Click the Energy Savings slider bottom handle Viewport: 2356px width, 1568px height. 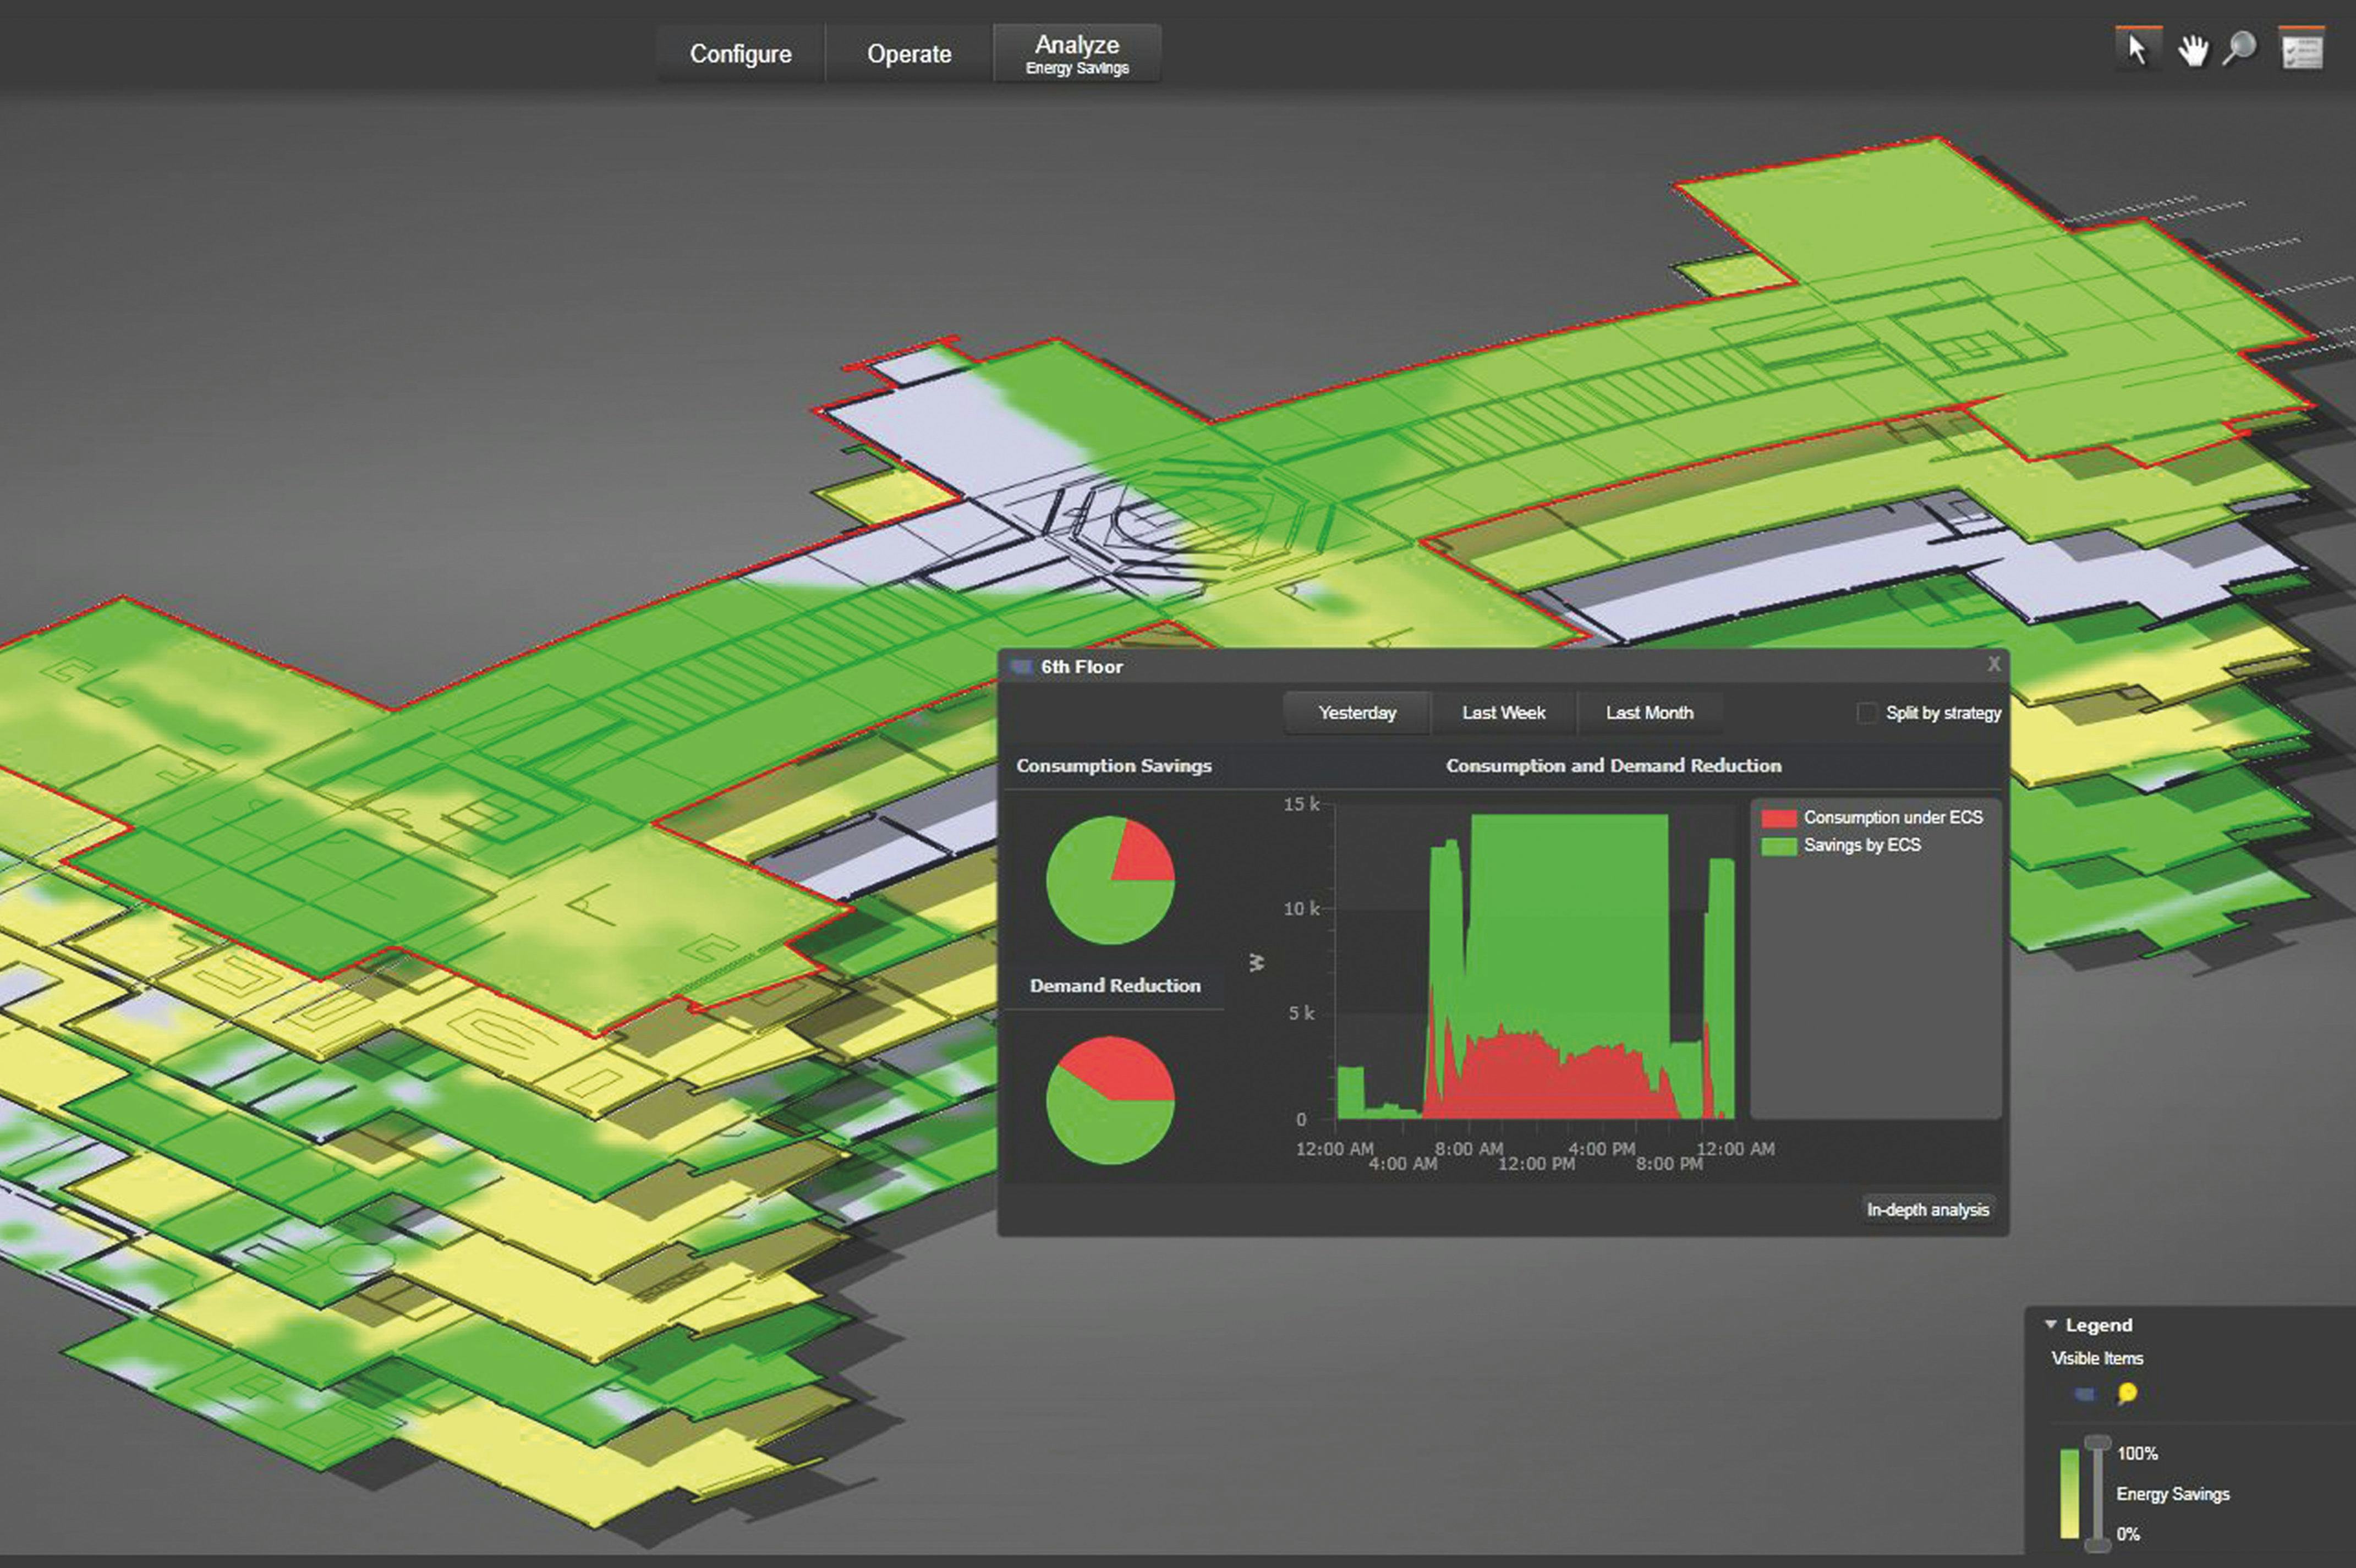[x=2097, y=1545]
